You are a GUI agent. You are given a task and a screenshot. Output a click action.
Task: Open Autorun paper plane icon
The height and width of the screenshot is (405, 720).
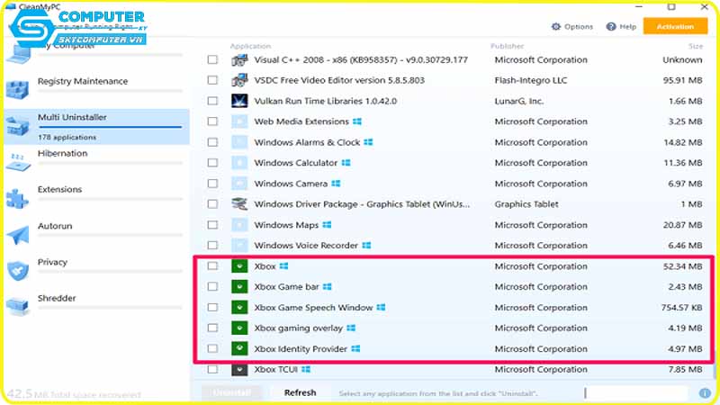click(x=18, y=234)
